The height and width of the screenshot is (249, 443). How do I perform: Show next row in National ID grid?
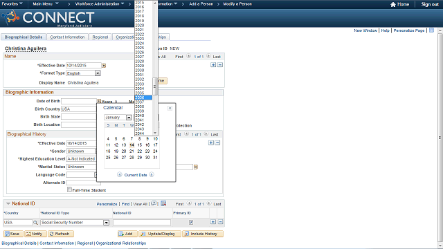coord(209,203)
